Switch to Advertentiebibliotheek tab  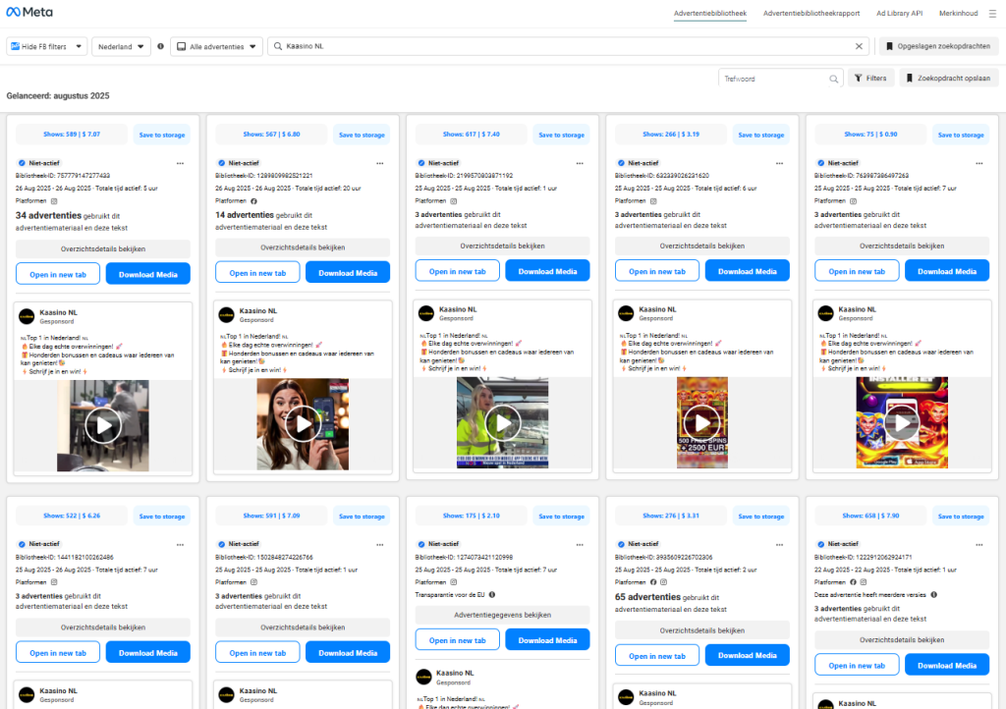[709, 13]
